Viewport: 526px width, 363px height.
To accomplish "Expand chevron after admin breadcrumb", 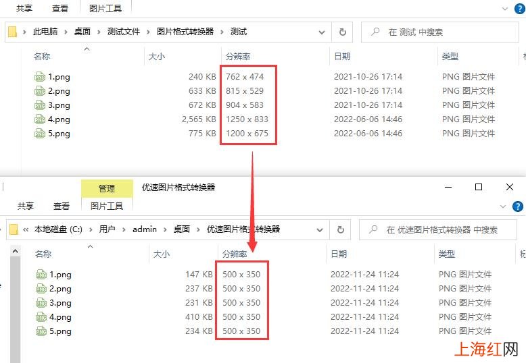I will pyautogui.click(x=165, y=229).
